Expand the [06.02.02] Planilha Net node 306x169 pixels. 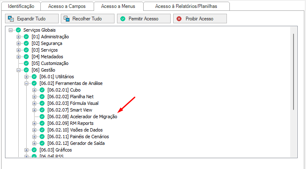34,97
